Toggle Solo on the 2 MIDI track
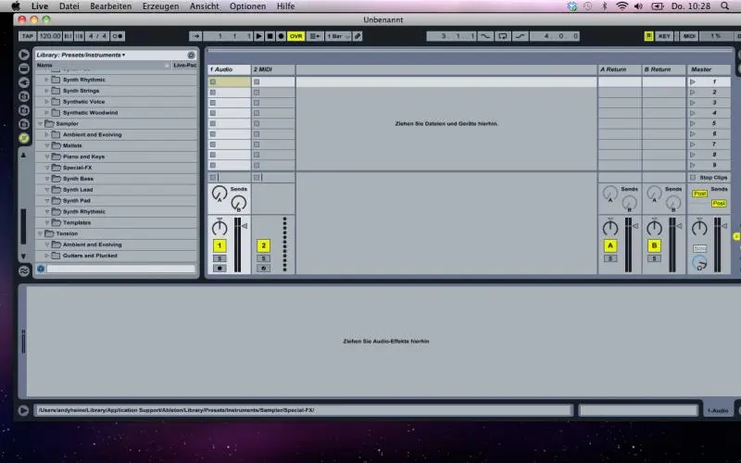Viewport: 741px width, 463px height. [263, 258]
